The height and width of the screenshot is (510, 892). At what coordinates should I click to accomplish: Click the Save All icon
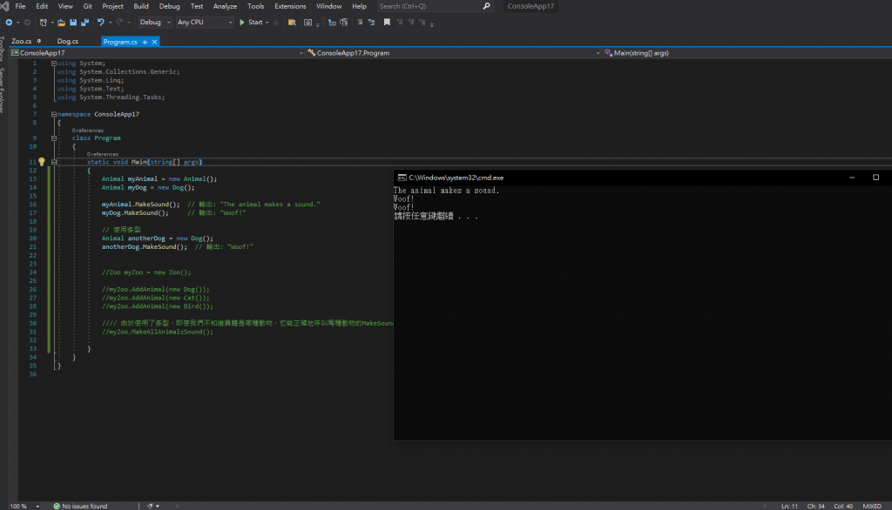pos(84,22)
